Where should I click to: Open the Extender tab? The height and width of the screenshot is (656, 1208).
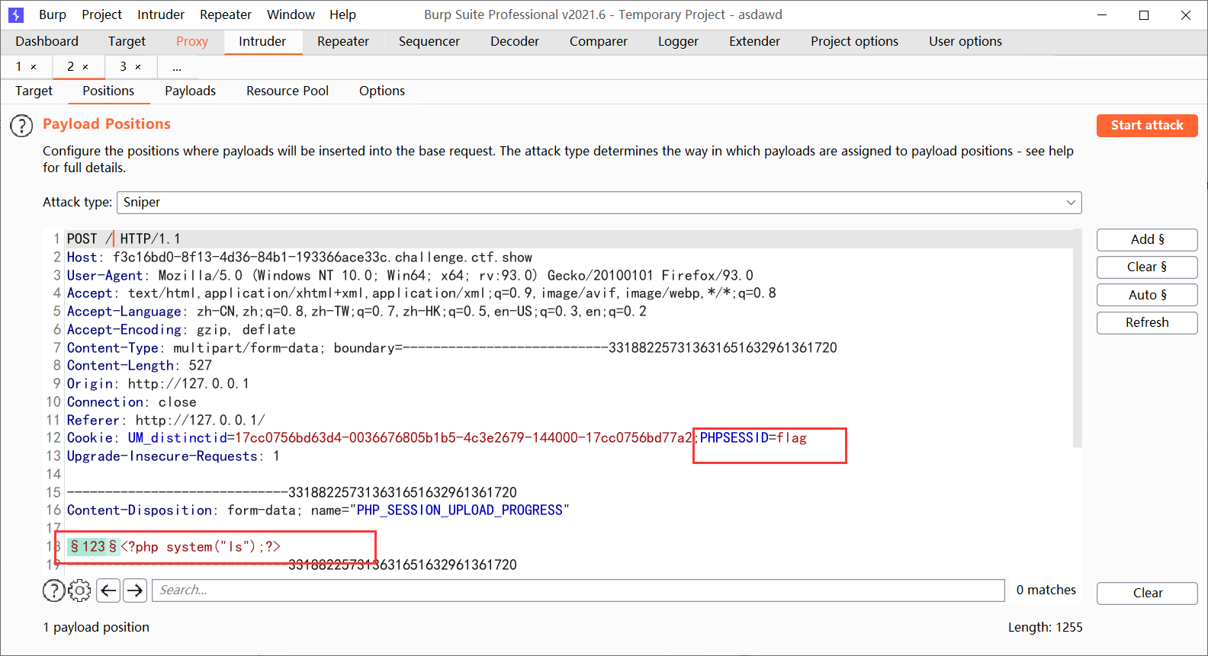(754, 41)
